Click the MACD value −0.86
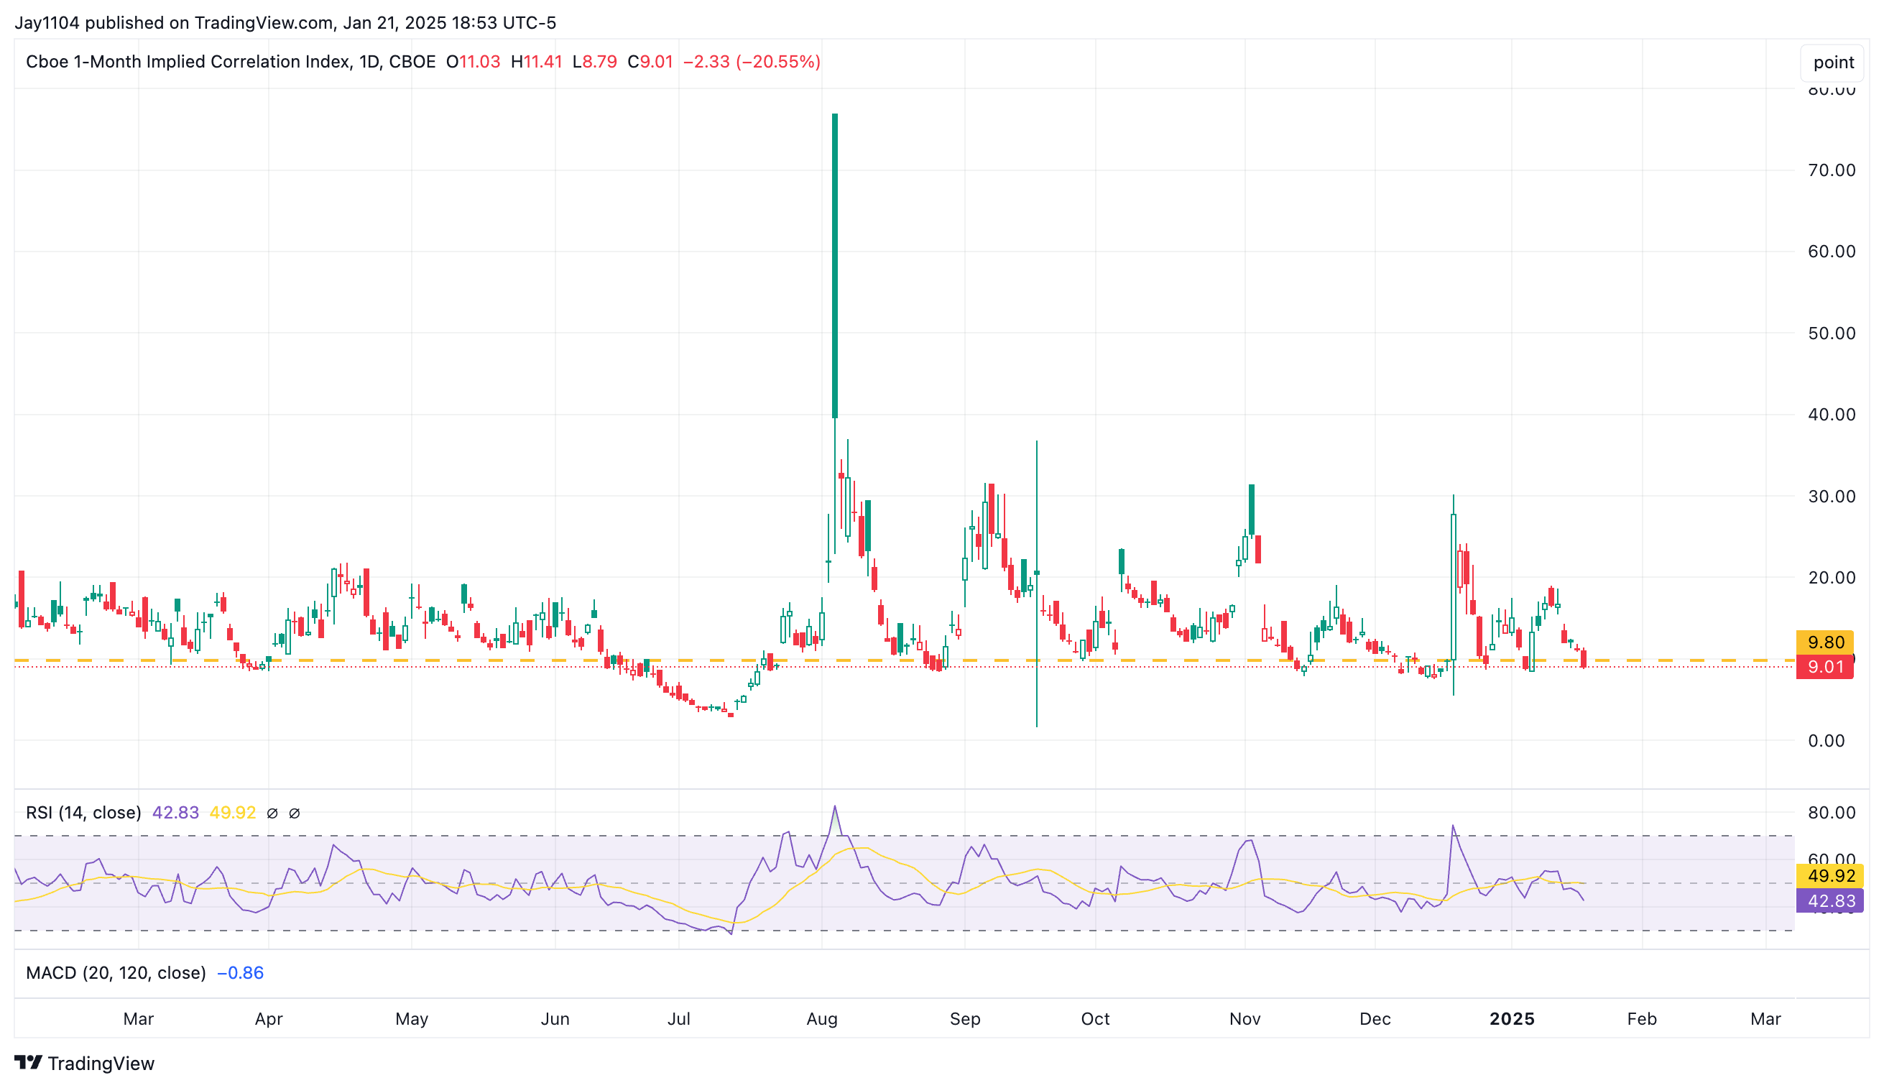The width and height of the screenshot is (1884, 1088). tap(240, 972)
